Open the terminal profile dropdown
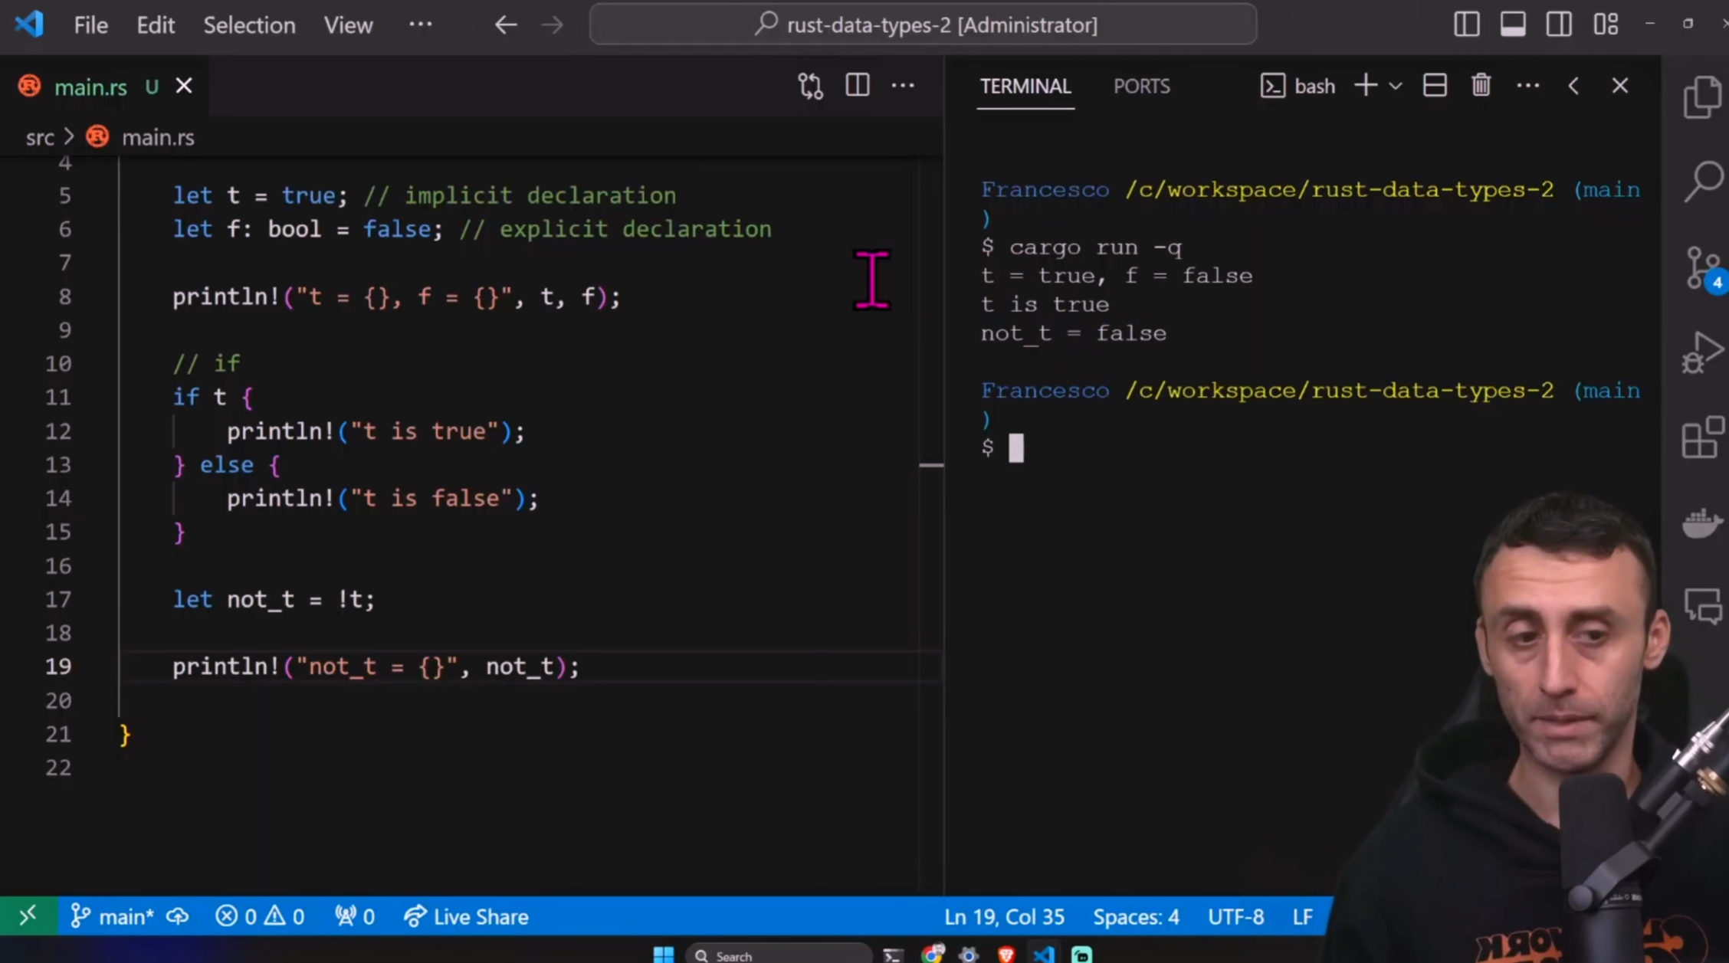 click(1396, 85)
